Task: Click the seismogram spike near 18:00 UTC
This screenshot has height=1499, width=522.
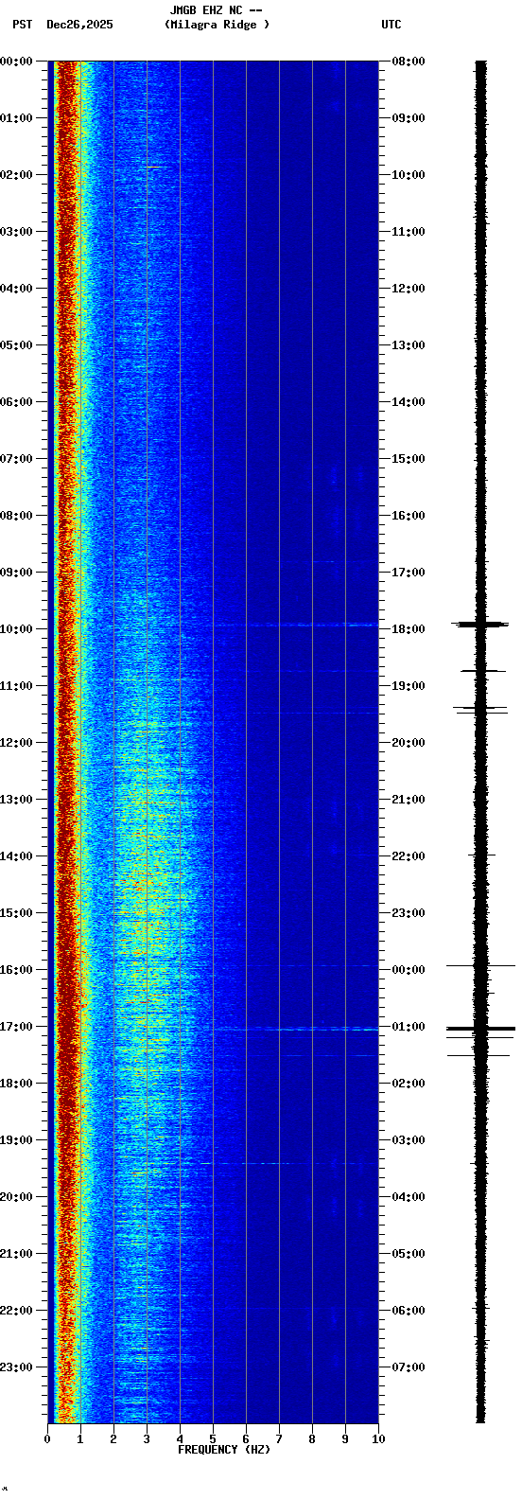Action: point(480,624)
